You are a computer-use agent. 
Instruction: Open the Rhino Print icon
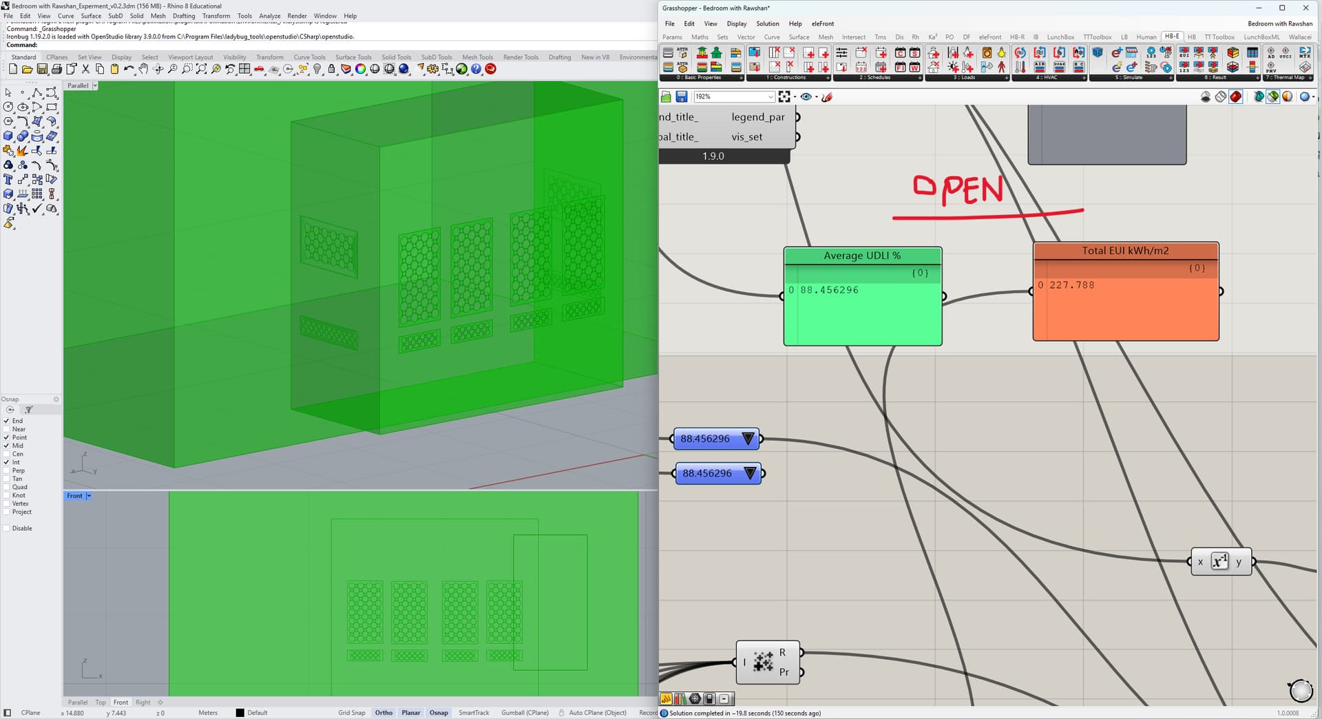click(56, 69)
